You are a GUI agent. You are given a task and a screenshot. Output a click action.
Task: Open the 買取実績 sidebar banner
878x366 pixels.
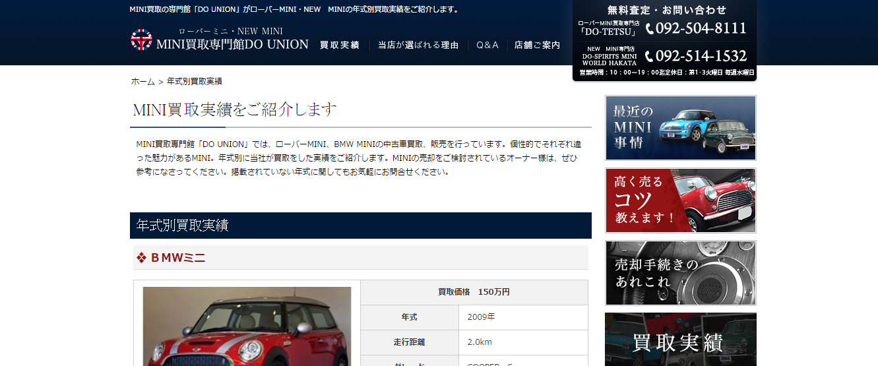[681, 340]
